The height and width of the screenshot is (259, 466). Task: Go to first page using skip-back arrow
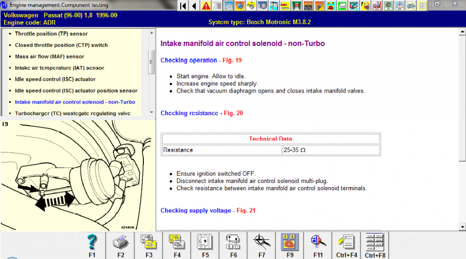pos(183,6)
